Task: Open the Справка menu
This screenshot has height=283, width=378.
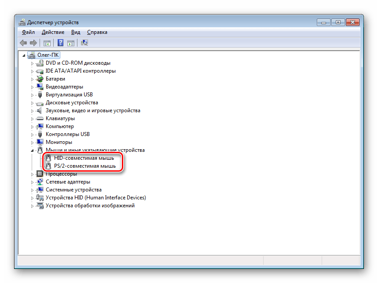Action: pyautogui.click(x=97, y=32)
